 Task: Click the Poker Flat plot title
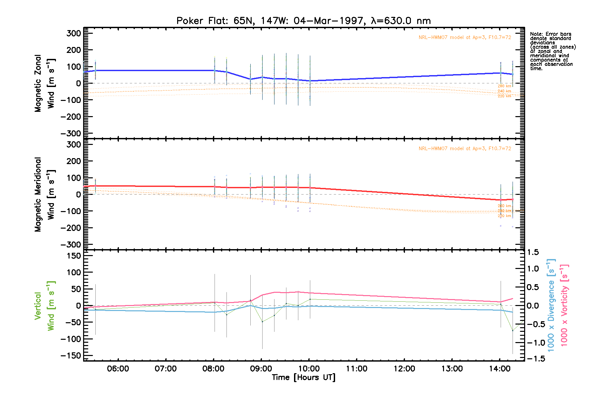(x=303, y=21)
